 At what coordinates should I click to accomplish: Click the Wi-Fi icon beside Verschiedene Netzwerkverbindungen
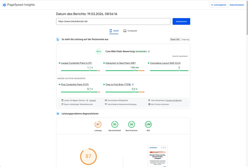tap(105, 104)
